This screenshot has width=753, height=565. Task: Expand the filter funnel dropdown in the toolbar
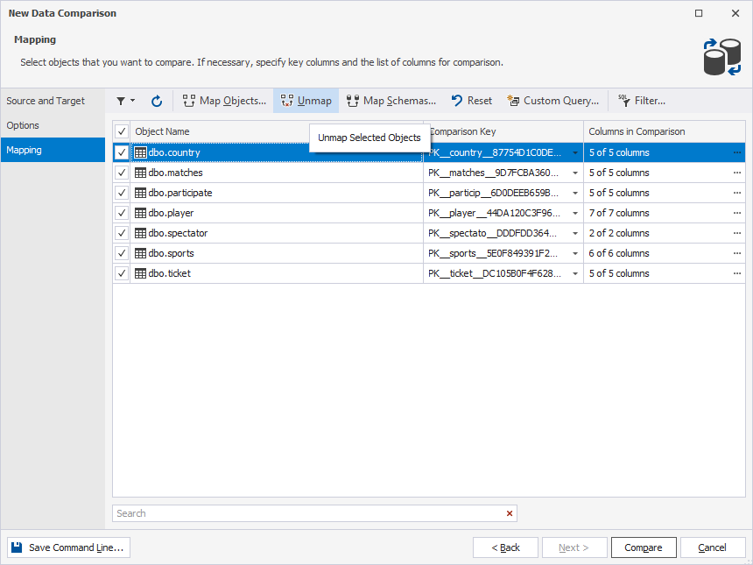point(125,101)
